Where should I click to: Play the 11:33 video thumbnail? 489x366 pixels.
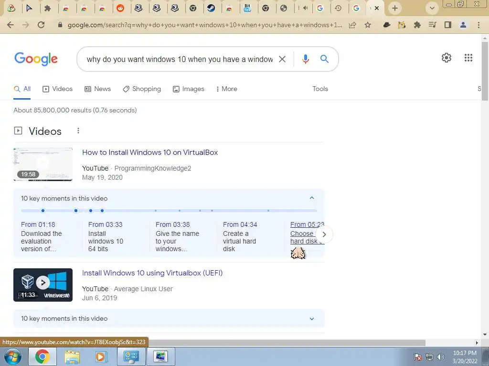pos(43,285)
